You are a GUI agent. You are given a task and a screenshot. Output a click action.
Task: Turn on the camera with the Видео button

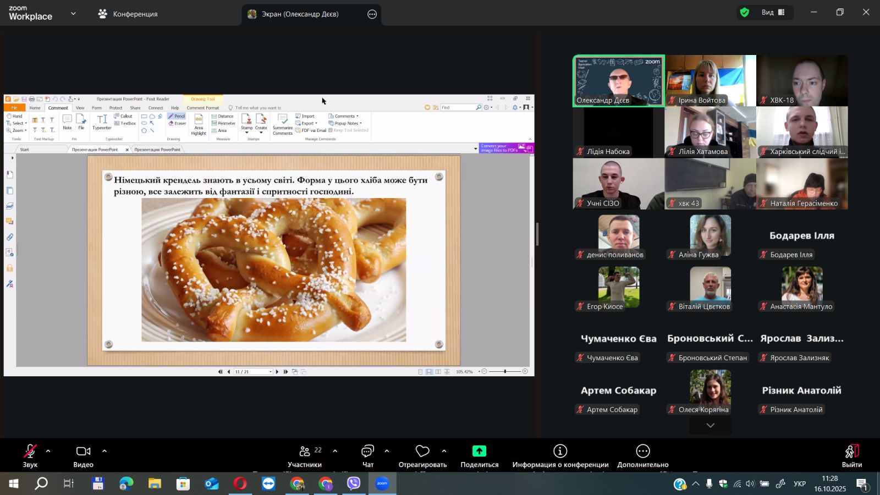(x=83, y=456)
